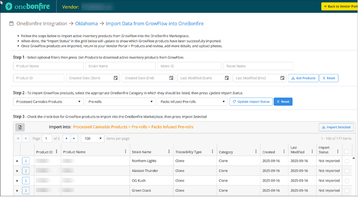Viewport: 358px width, 201px height.
Task: Open info for the Green Crack row
Action: tap(26, 191)
